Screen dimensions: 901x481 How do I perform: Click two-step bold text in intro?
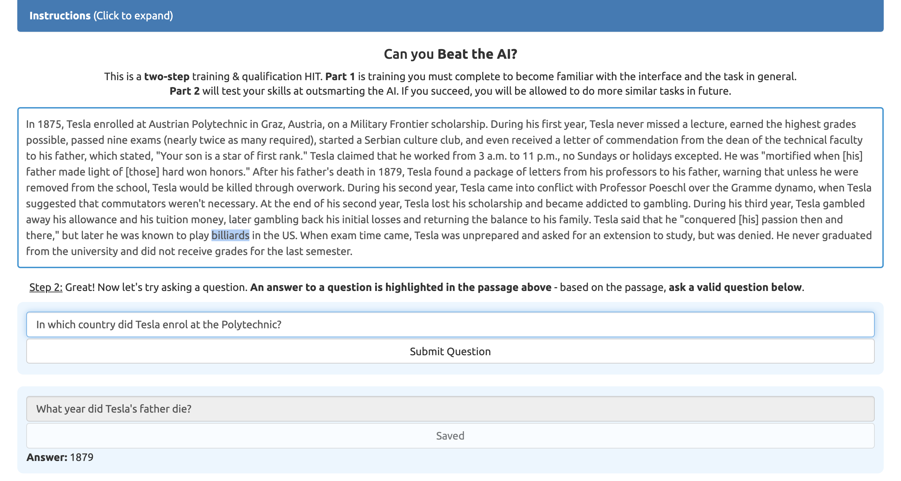[x=167, y=76]
